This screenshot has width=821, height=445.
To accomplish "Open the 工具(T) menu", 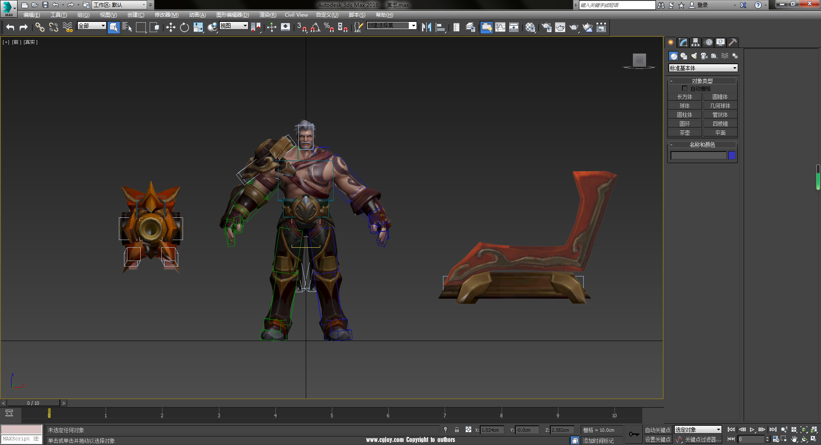I will click(x=59, y=15).
